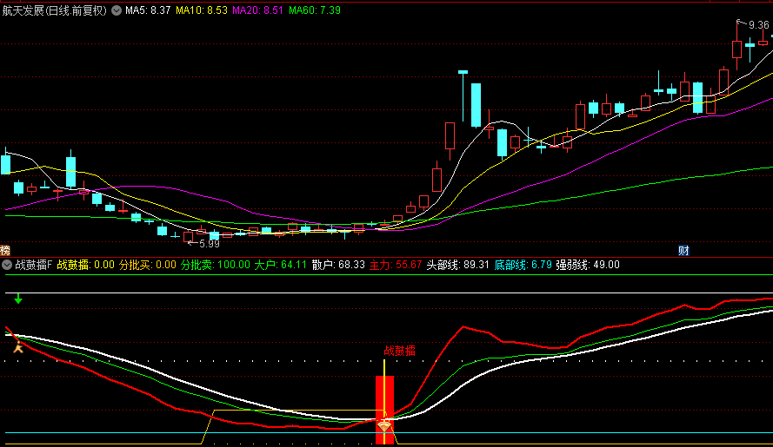Click the 分批卖: 100.00 value
This screenshot has height=447, width=773.
[x=216, y=265]
